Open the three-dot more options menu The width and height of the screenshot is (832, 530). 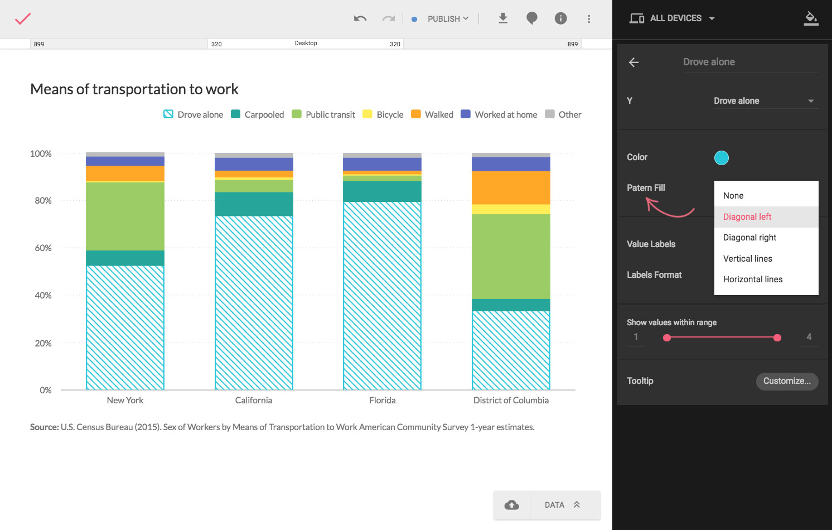pos(589,19)
